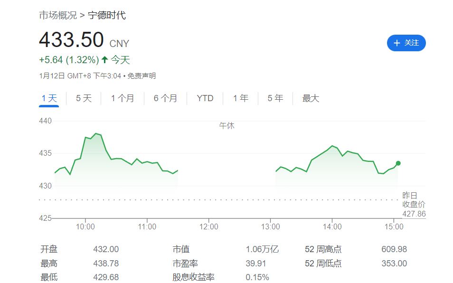Click the 13:00 time axis label
This screenshot has height=283, width=453.
(271, 226)
